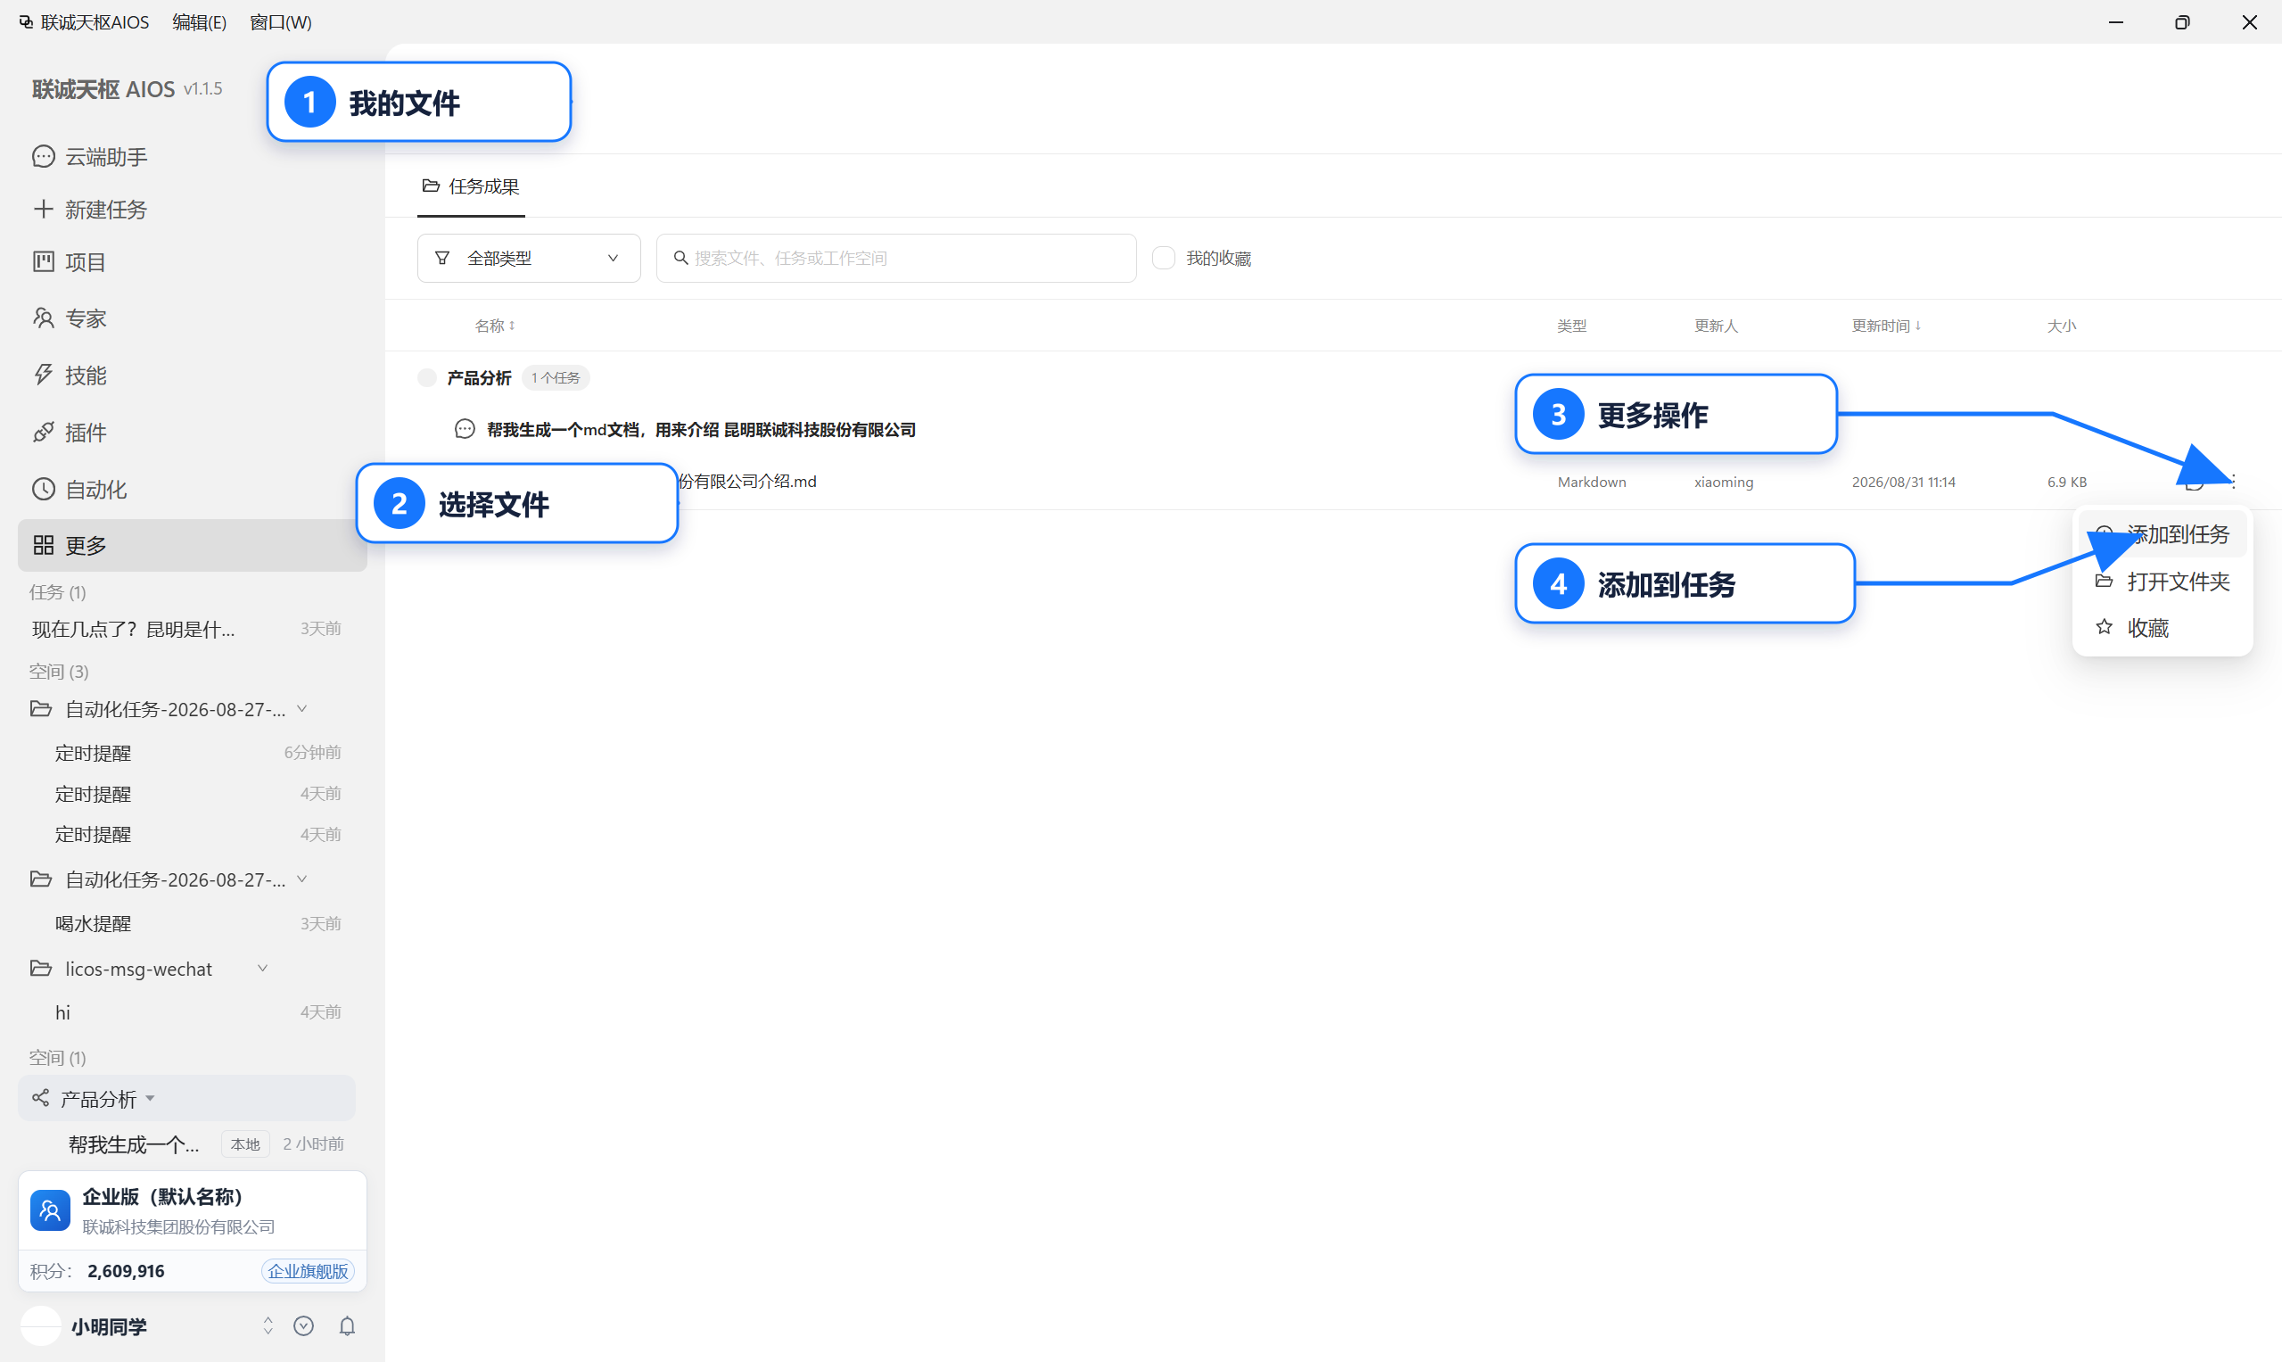Toggle the 我的收藏 checkbox
The height and width of the screenshot is (1362, 2282).
click(x=1164, y=258)
